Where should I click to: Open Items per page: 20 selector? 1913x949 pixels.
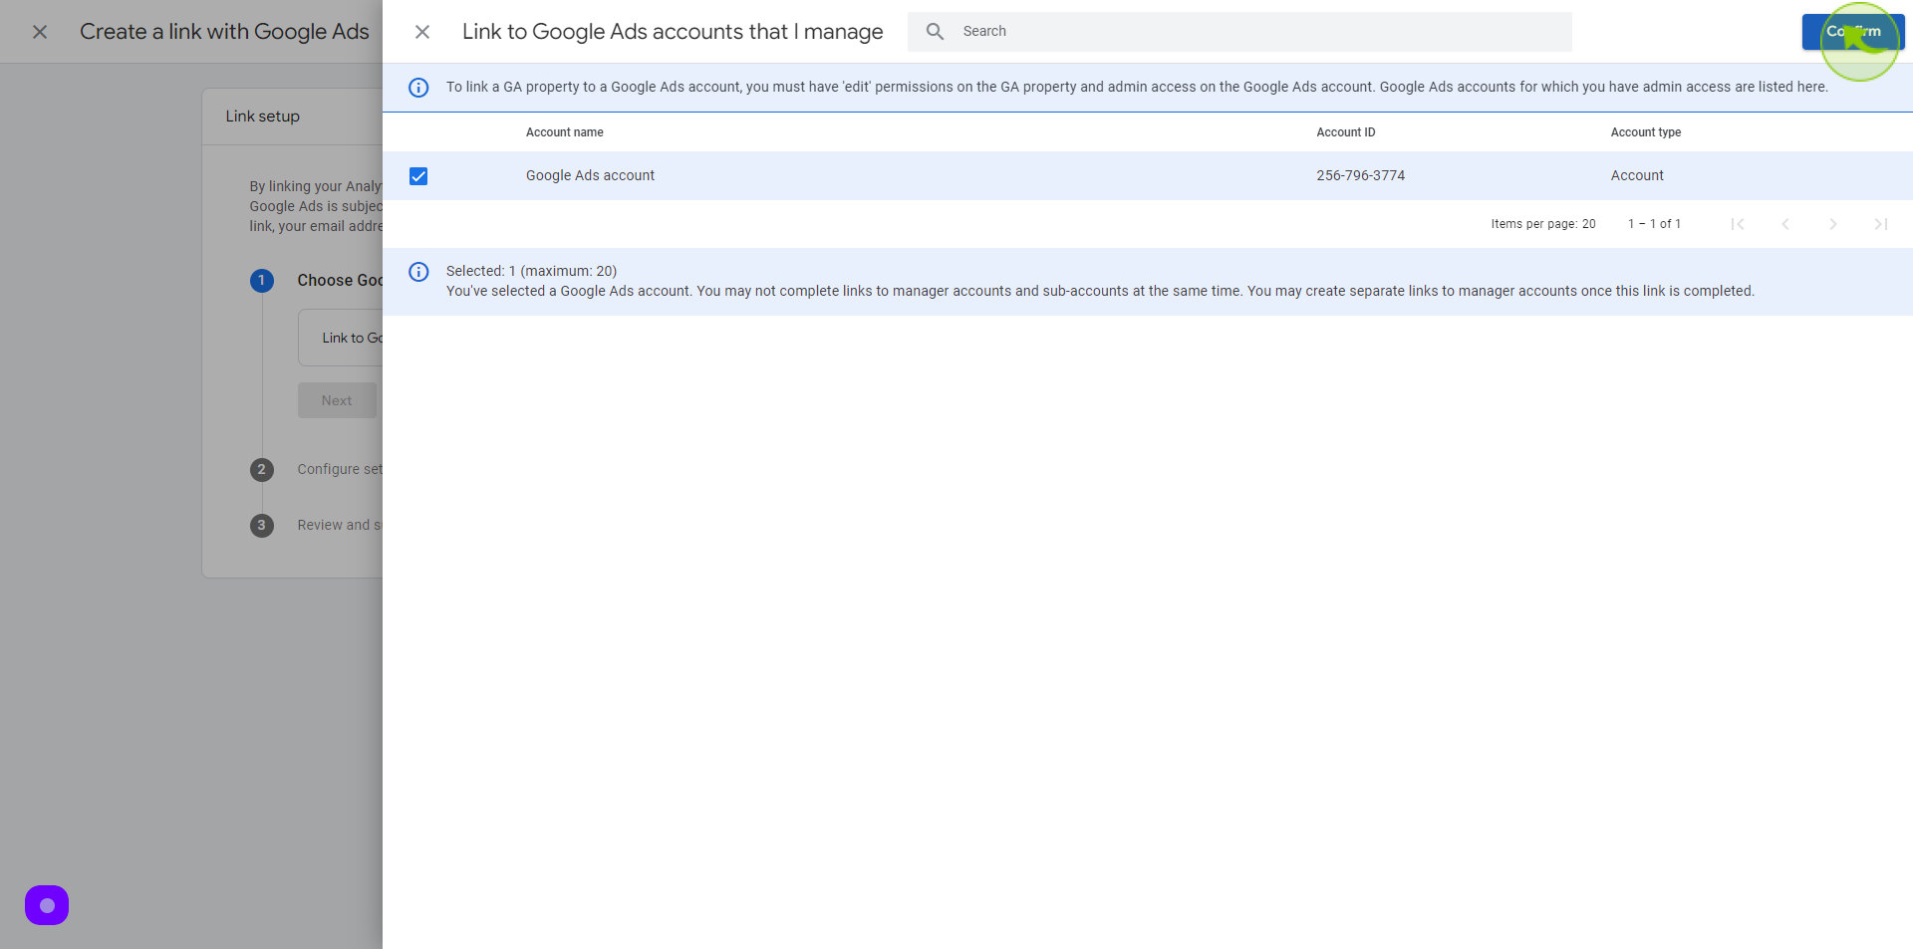tap(1543, 224)
